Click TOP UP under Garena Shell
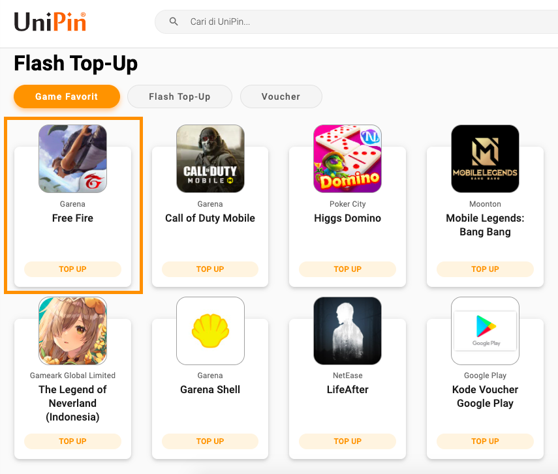This screenshot has height=474, width=558. 210,441
